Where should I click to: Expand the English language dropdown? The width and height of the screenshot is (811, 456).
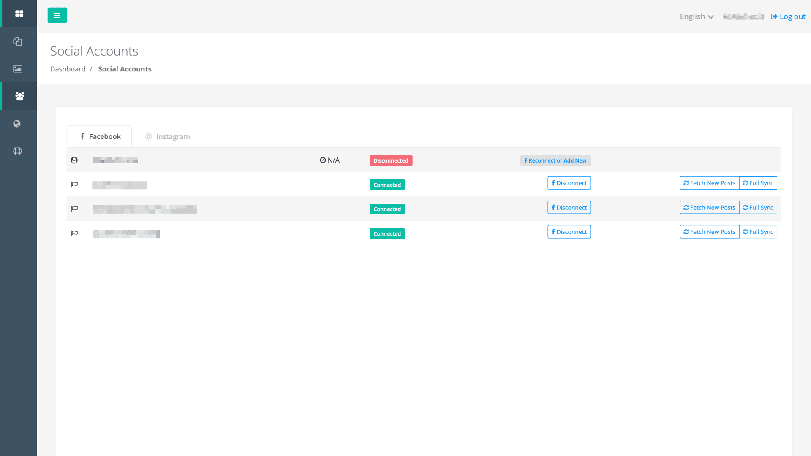point(697,16)
